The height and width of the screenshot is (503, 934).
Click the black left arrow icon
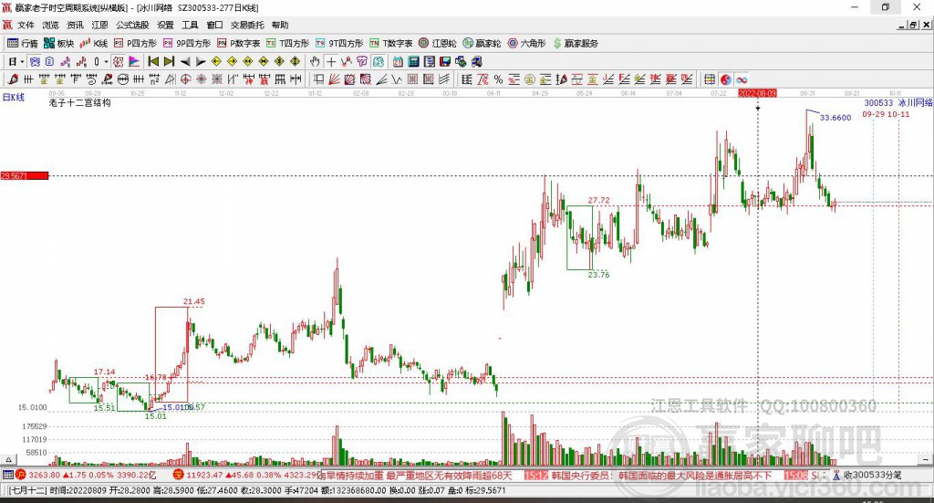[x=185, y=61]
